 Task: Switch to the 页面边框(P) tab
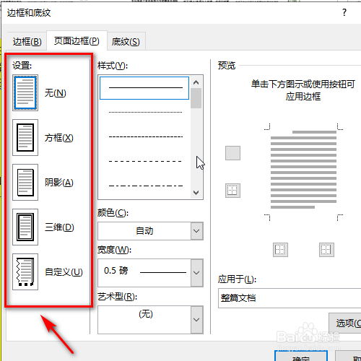point(77,41)
